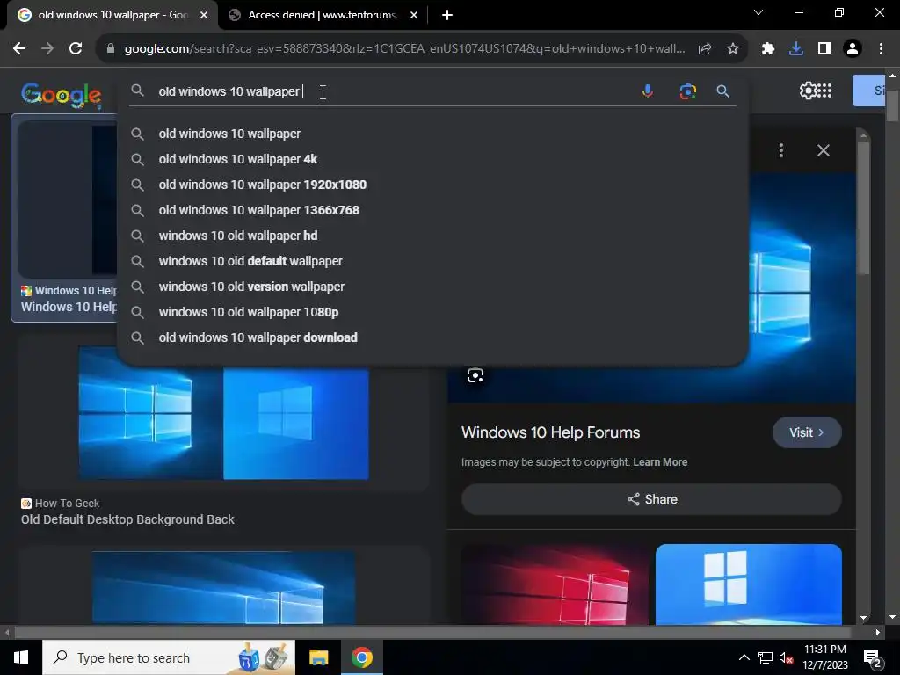900x675 pixels.
Task: Reload the current page
Action: tap(76, 49)
